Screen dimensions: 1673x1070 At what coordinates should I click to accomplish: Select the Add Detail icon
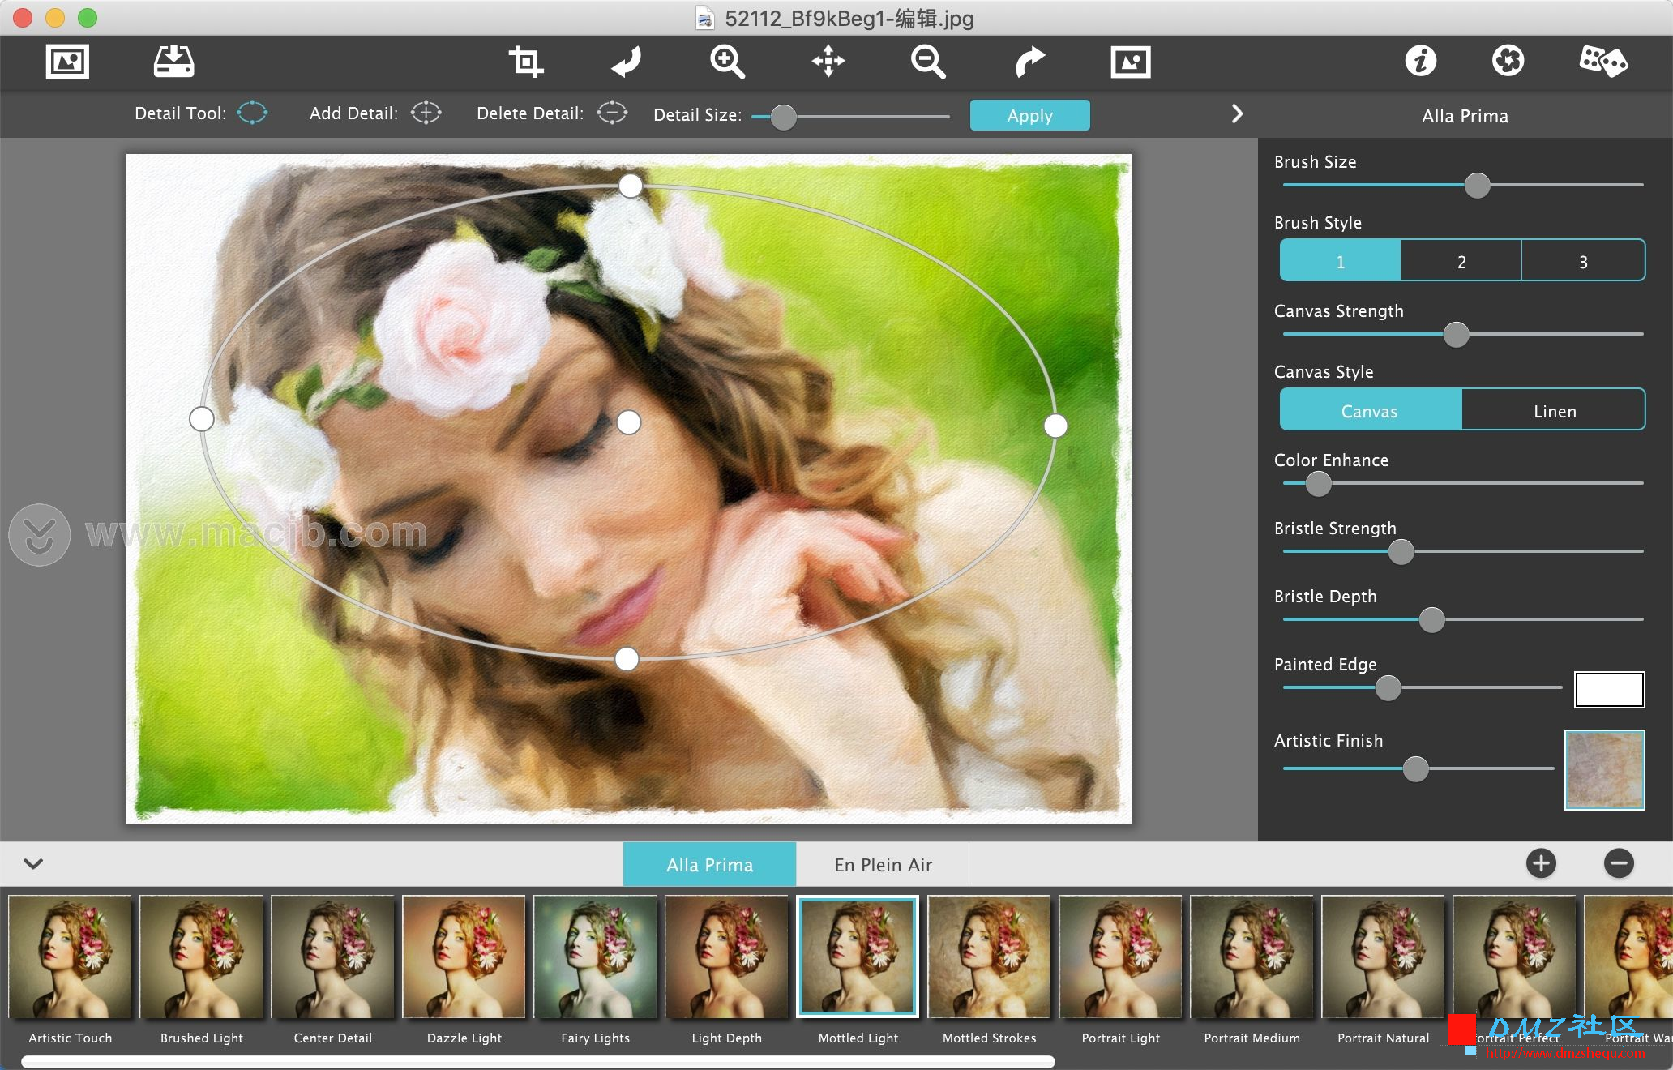(x=426, y=113)
